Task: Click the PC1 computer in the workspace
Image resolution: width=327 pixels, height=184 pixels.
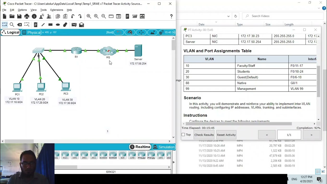Action: point(17,88)
